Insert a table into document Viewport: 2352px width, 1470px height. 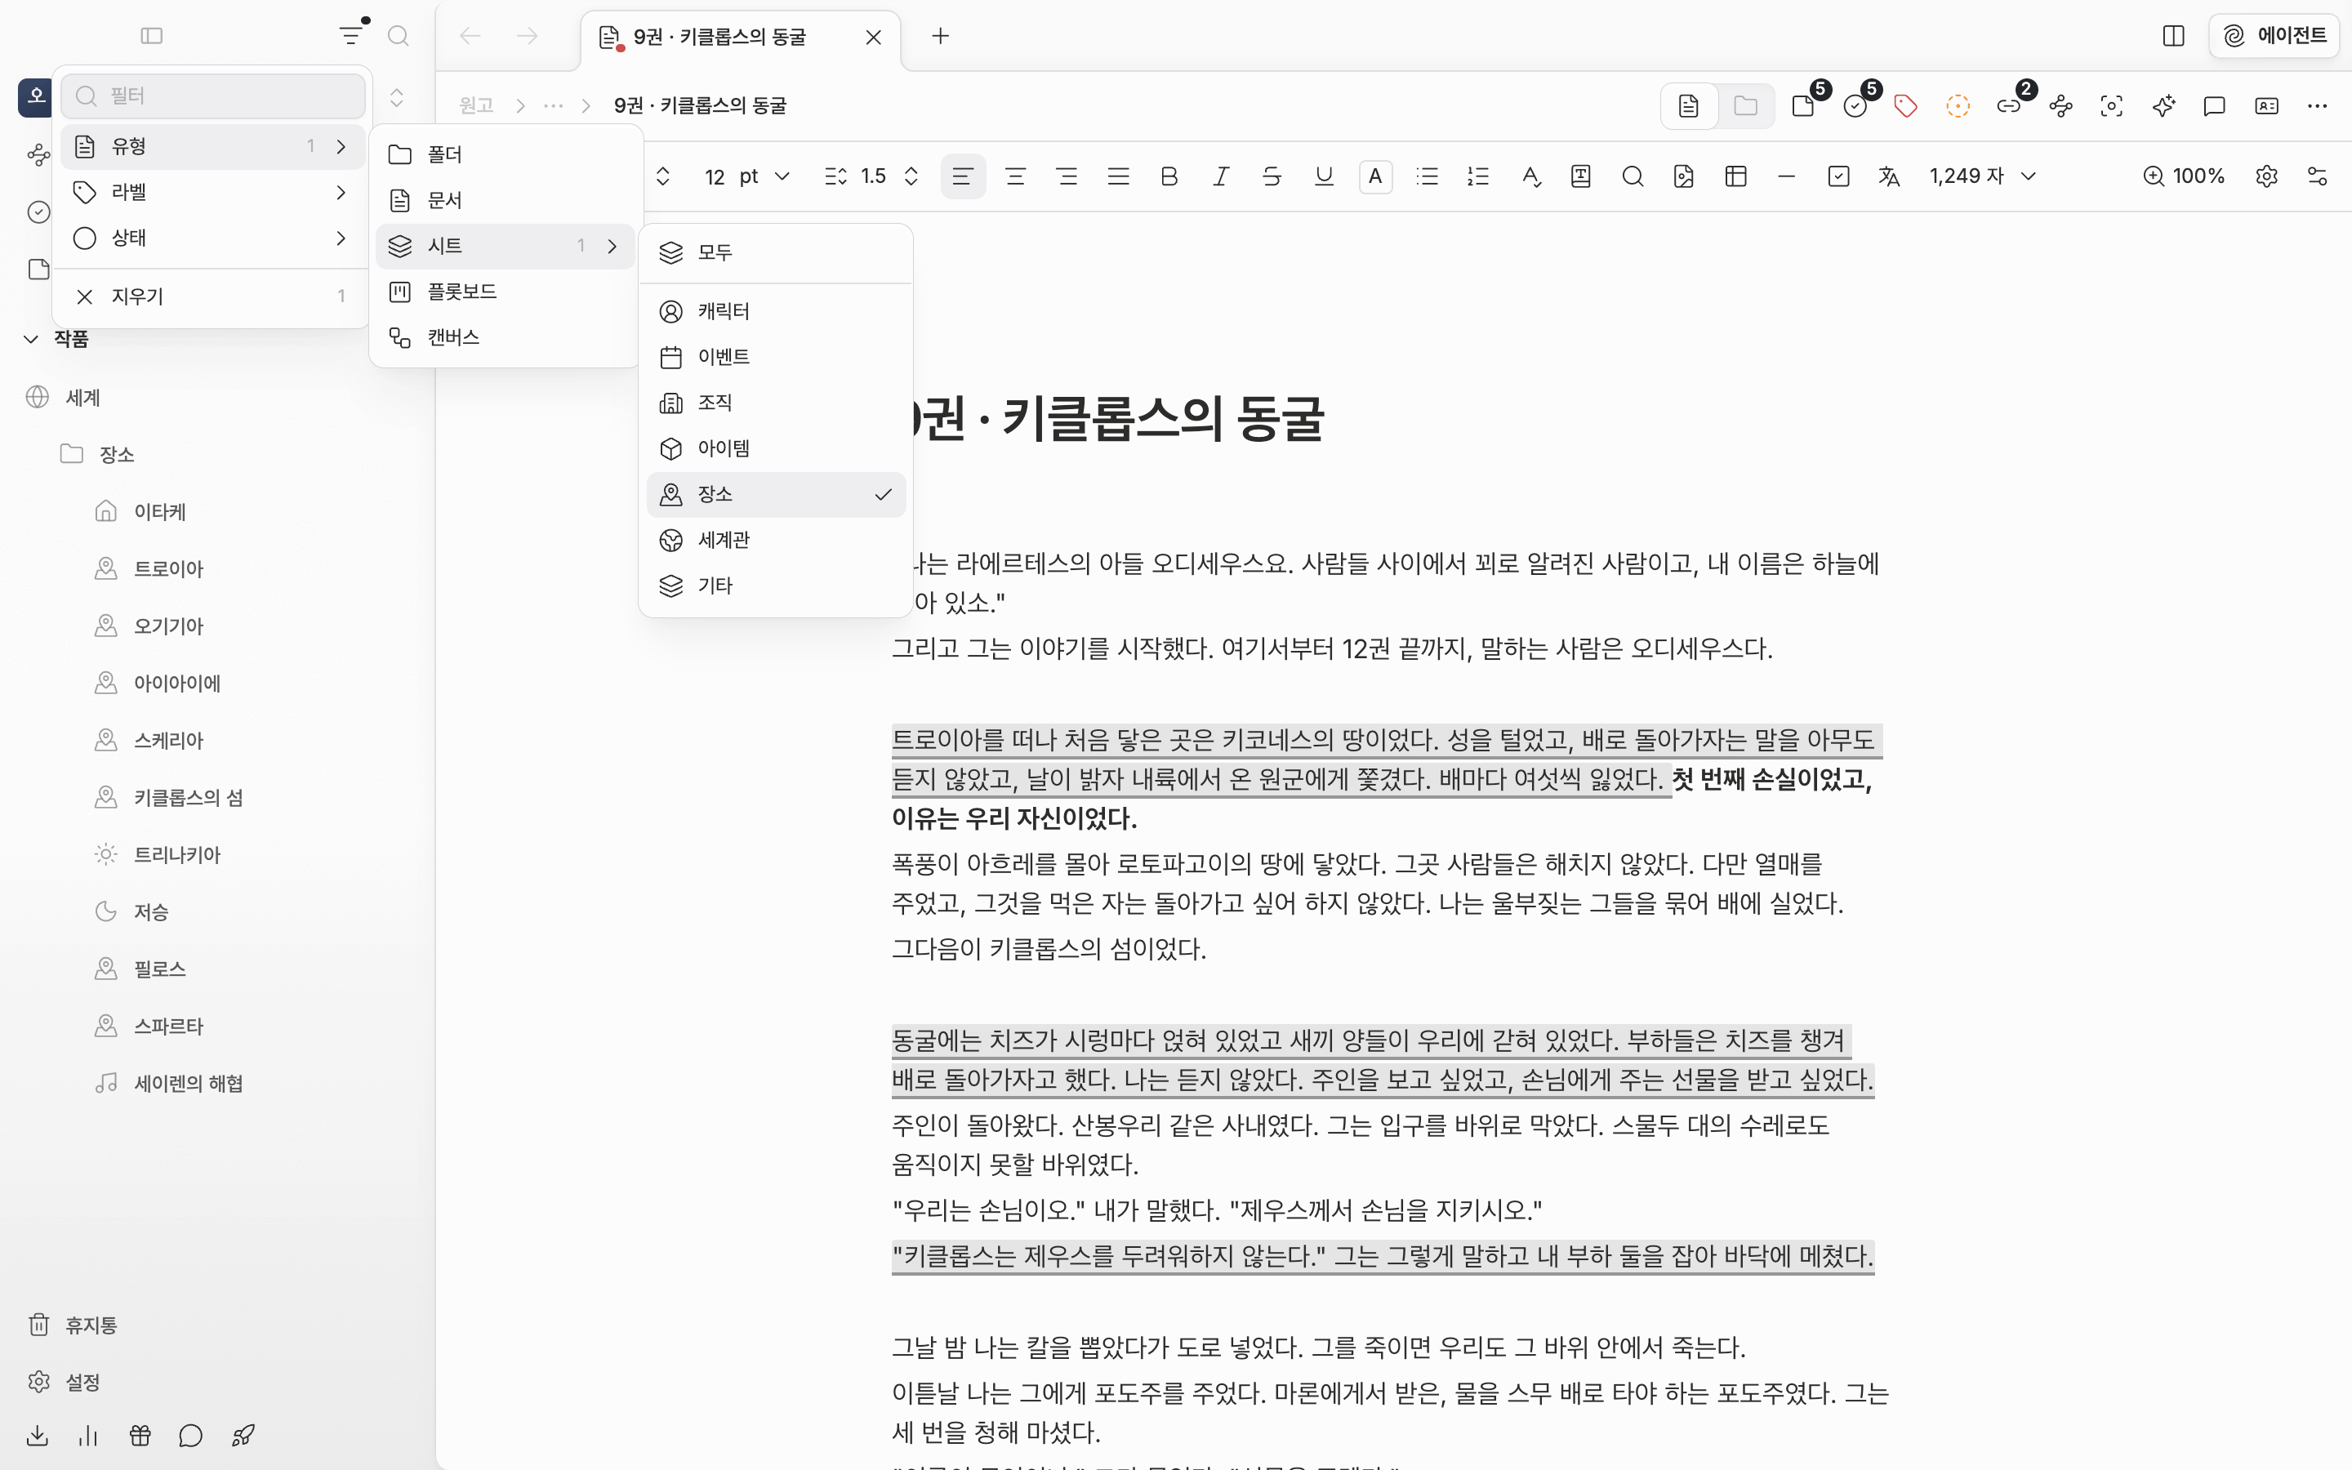[x=1735, y=176]
